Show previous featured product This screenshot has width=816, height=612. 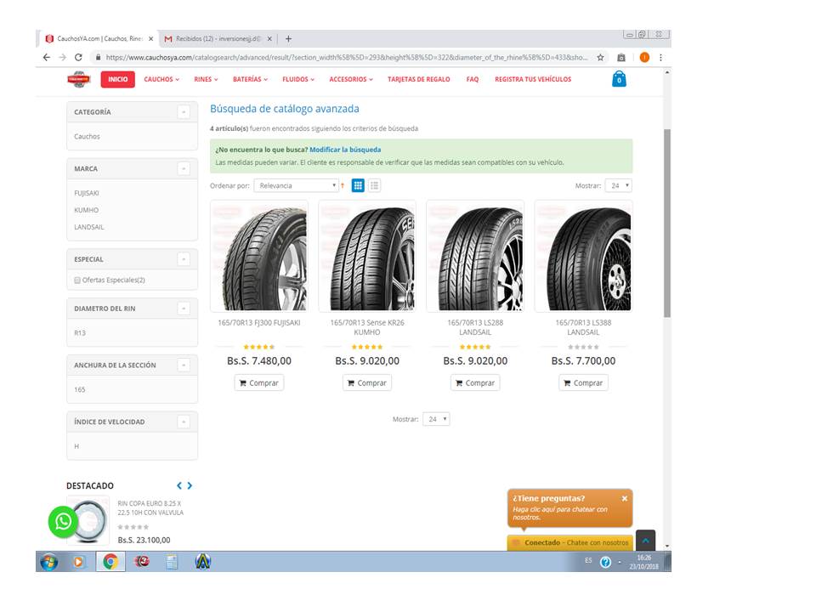(x=179, y=485)
